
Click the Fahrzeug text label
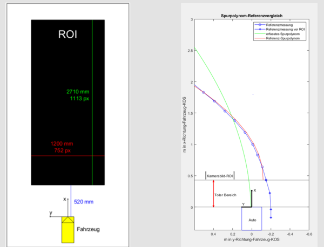click(88, 229)
